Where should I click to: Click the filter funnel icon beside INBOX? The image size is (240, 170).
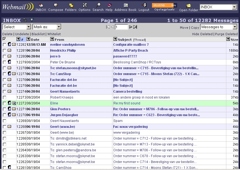[x=32, y=20]
